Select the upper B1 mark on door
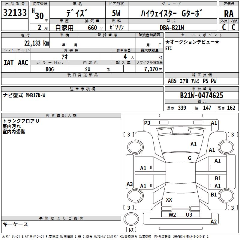 coord(218,178)
